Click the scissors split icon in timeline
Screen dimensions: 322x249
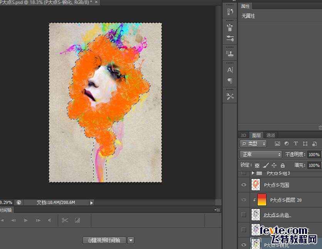[65, 220]
